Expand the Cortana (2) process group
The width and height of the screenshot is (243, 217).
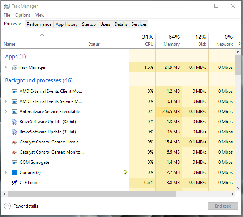(x=6, y=172)
